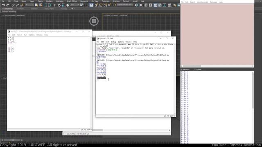The height and width of the screenshot is (147, 262).
Task: Open the Create Selection Set dropdown
Action: click(125, 5)
